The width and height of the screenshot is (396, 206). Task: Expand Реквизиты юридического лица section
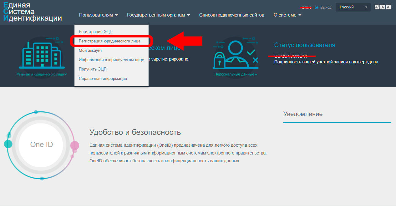point(42,74)
